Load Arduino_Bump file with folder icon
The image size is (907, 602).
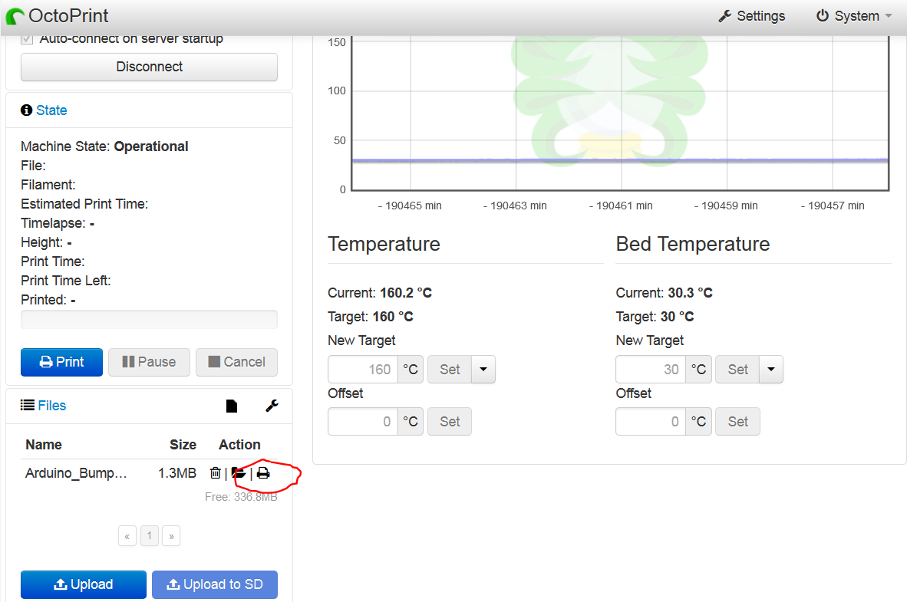pyautogui.click(x=239, y=473)
